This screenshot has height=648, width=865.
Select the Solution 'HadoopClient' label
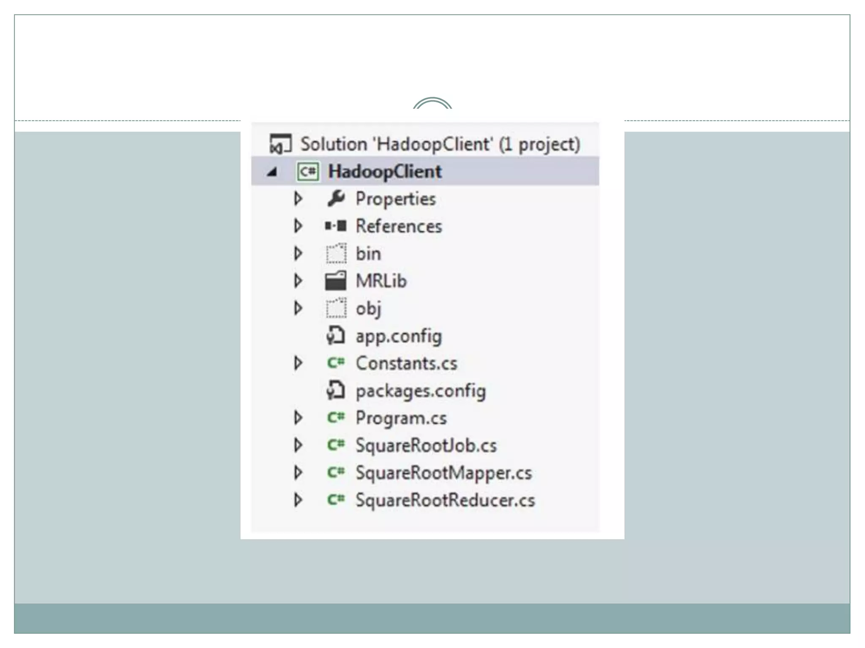440,145
